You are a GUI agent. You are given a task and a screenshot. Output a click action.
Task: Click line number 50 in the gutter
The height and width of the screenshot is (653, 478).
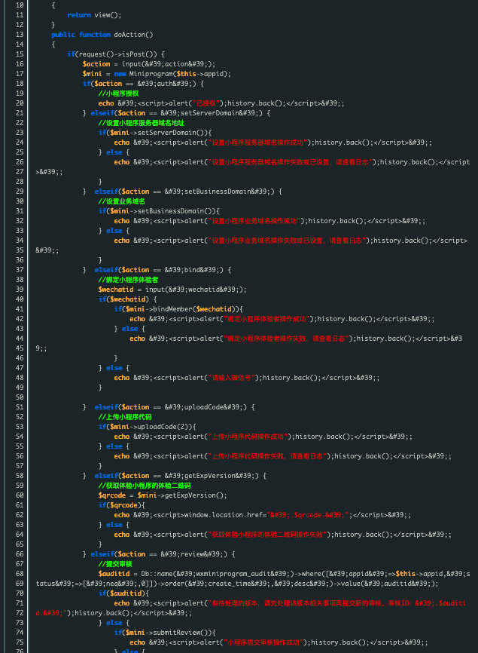pos(20,397)
